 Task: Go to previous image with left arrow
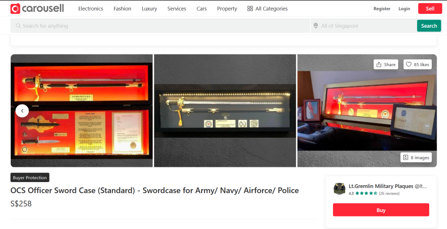pos(22,110)
